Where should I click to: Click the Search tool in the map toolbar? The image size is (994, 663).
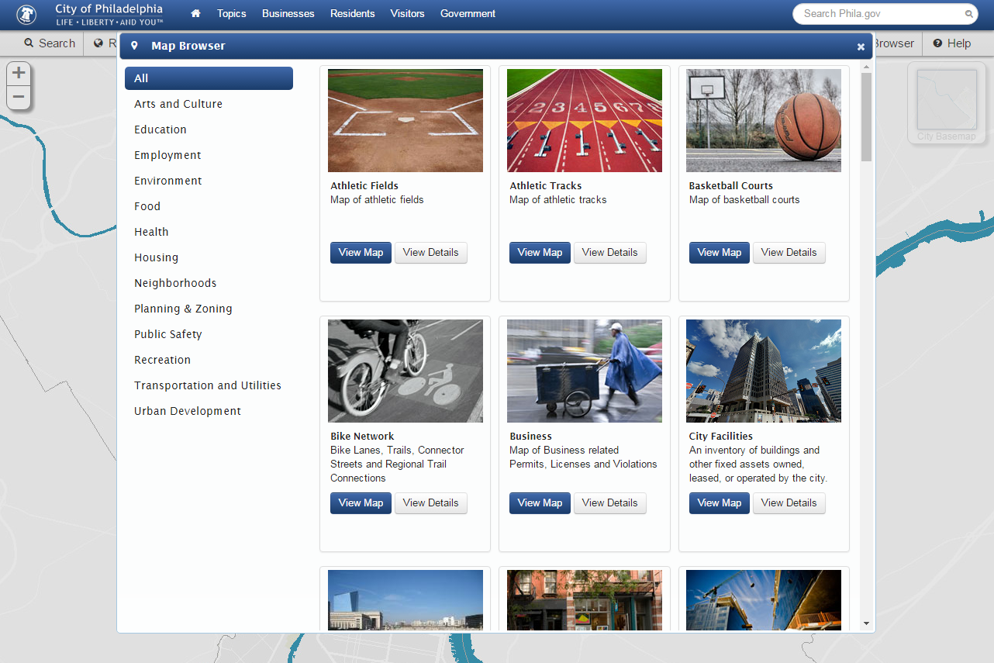(50, 43)
